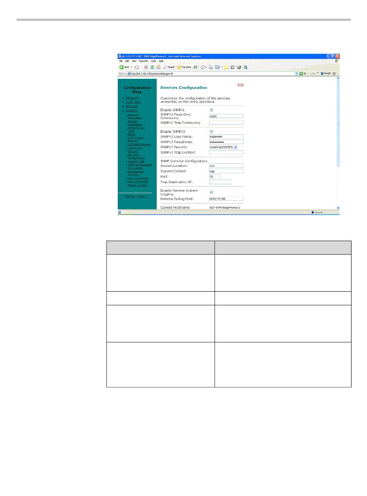Image resolution: width=367 pixels, height=496 pixels.
Task: Toggle the Enable Remote System Logging checkbox
Action: point(211,192)
